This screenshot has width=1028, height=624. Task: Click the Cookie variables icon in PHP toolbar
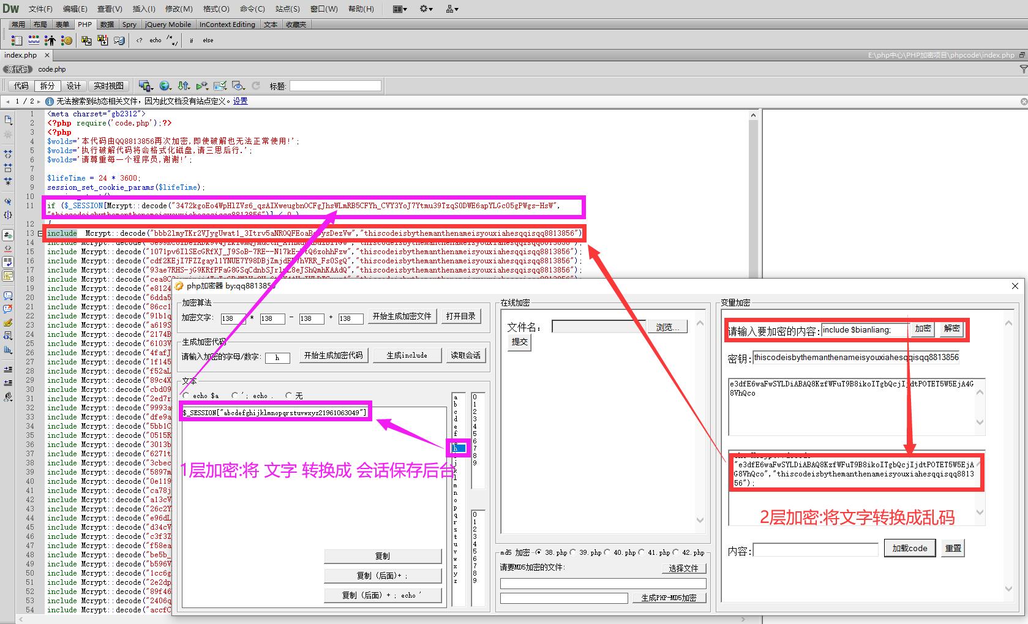click(67, 40)
